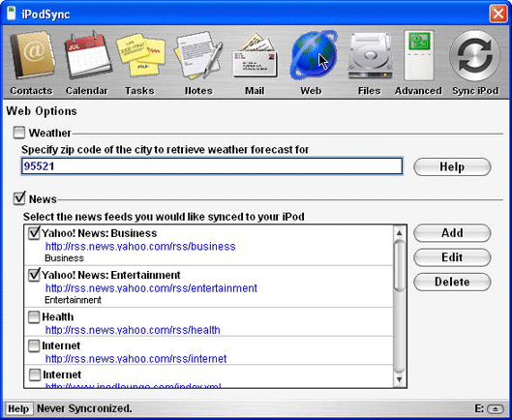Image resolution: width=512 pixels, height=420 pixels.
Task: Click the 'E:' drive label
Action: coord(479,409)
